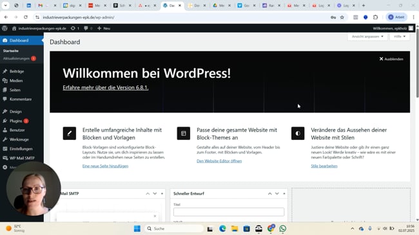Move Mail SMTP widget down
This screenshot has height=235, width=419.
coord(155,194)
